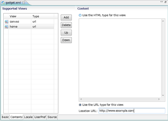Open the Source tab

tap(52, 117)
